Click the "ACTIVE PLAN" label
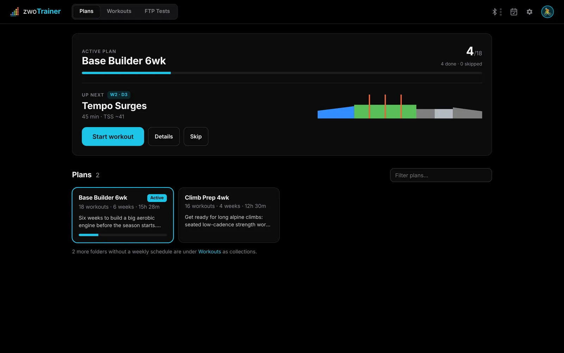This screenshot has height=353, width=564. pyautogui.click(x=99, y=51)
